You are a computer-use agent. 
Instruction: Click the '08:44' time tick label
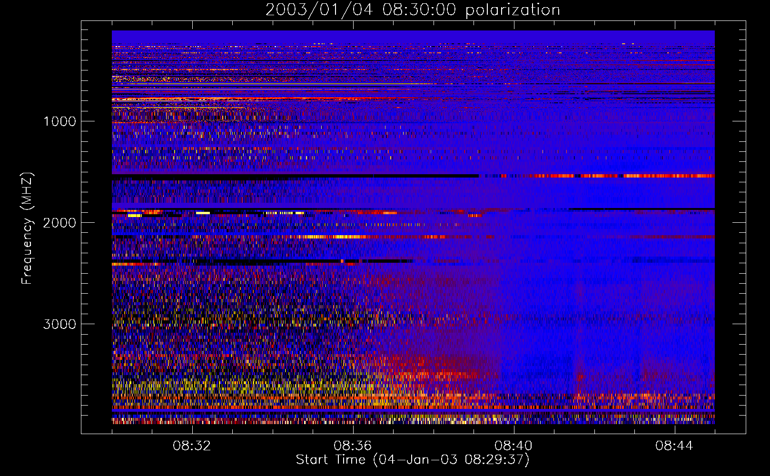(x=674, y=446)
